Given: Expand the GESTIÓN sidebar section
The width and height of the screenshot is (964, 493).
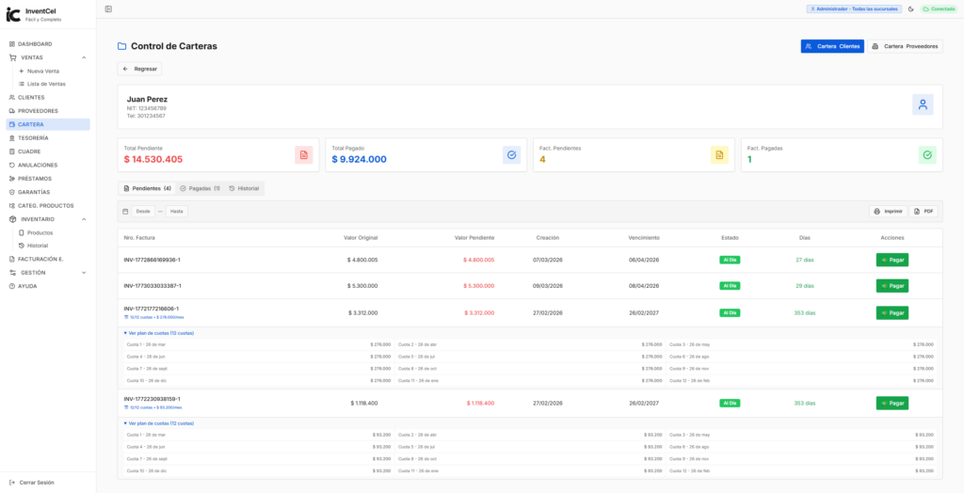Looking at the screenshot, I should [x=84, y=273].
